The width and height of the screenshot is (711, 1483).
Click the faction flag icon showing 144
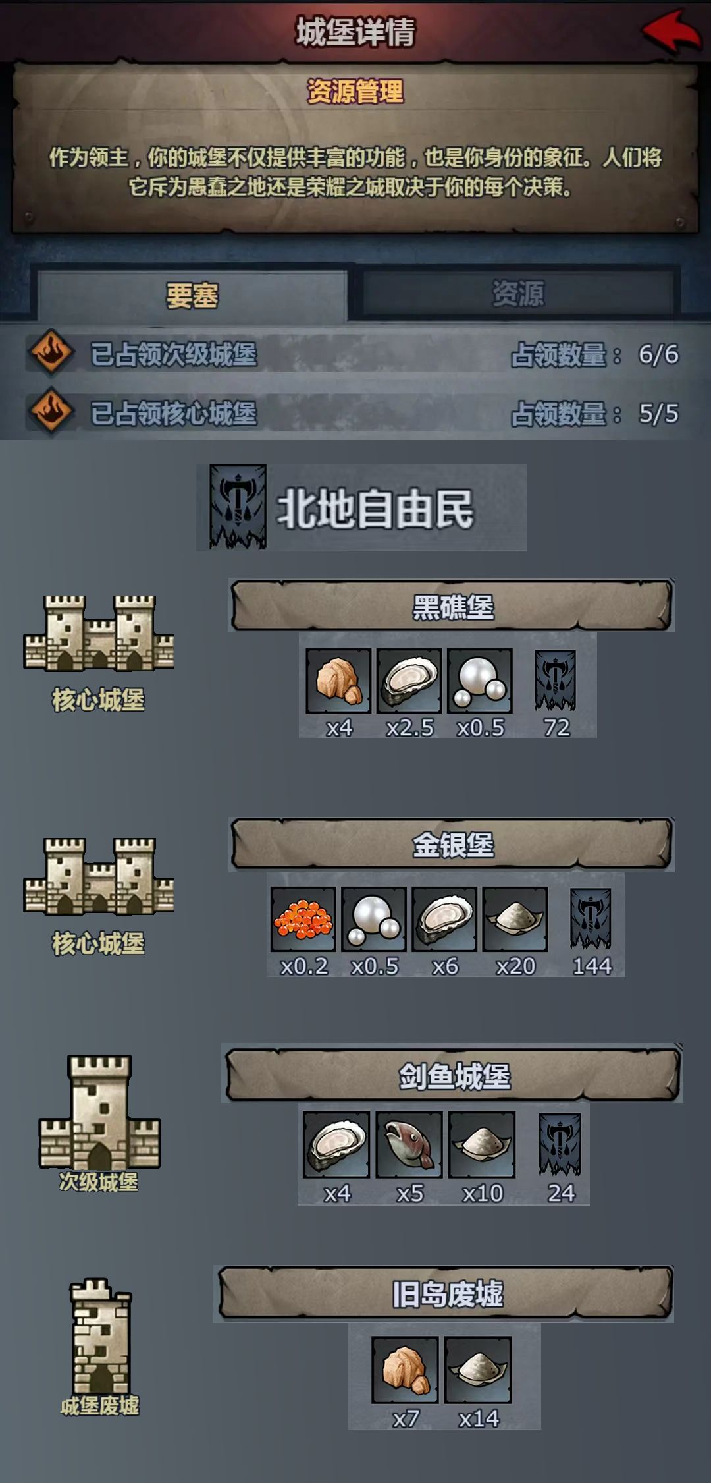pos(591,918)
